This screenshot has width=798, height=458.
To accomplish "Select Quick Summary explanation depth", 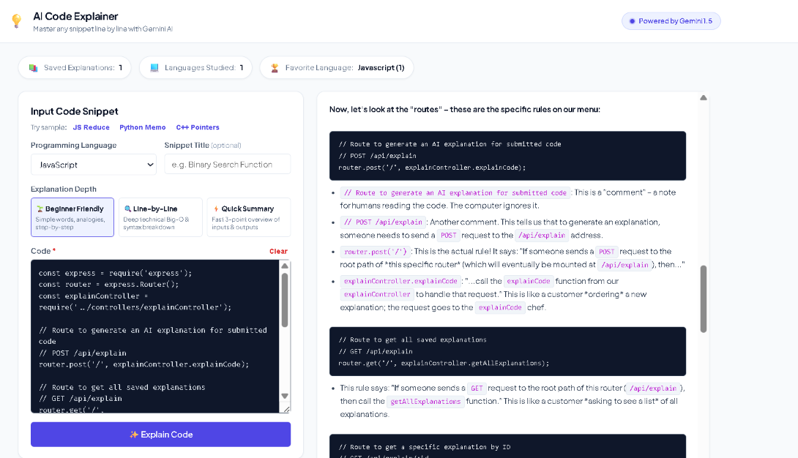I will click(249, 217).
